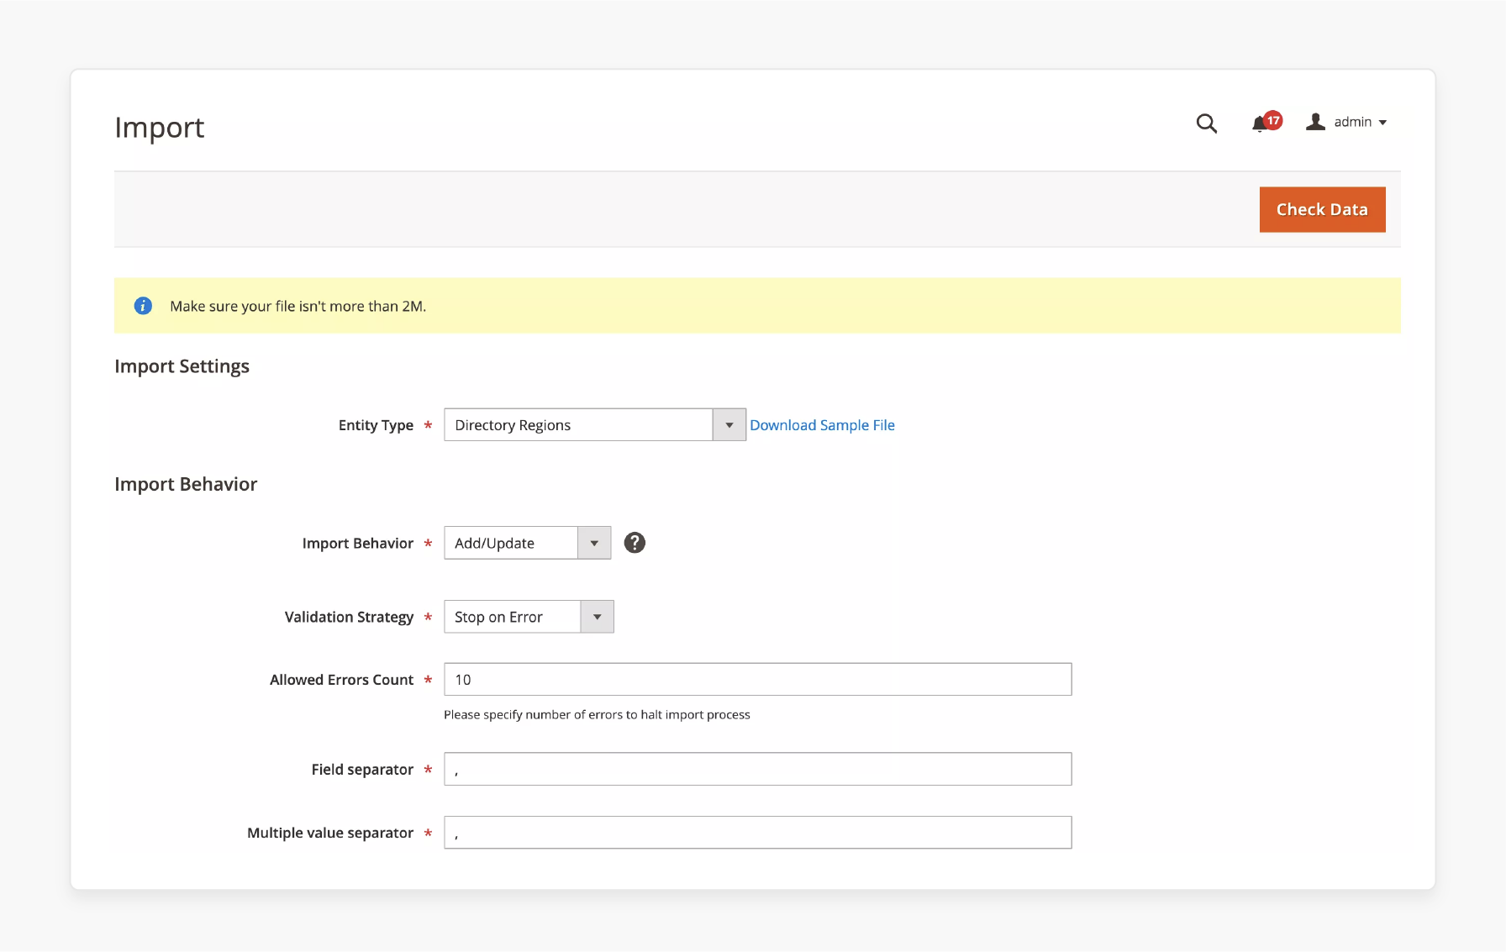Viewport: 1506px width, 952px height.
Task: Select the Entity Type dropdown arrow icon
Action: pyautogui.click(x=729, y=424)
